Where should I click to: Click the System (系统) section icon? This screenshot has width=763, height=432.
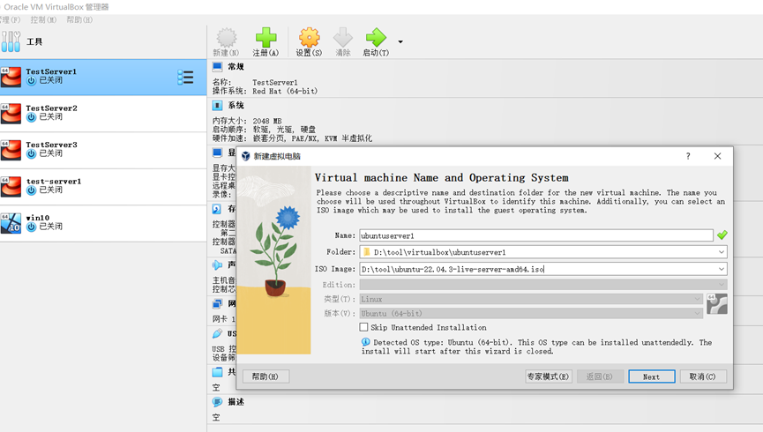(218, 106)
